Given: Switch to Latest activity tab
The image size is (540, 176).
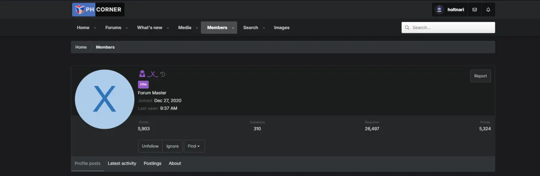Looking at the screenshot, I should [x=122, y=163].
